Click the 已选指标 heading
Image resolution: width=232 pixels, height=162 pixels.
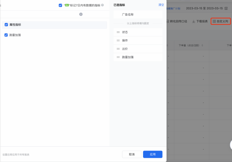[119, 5]
